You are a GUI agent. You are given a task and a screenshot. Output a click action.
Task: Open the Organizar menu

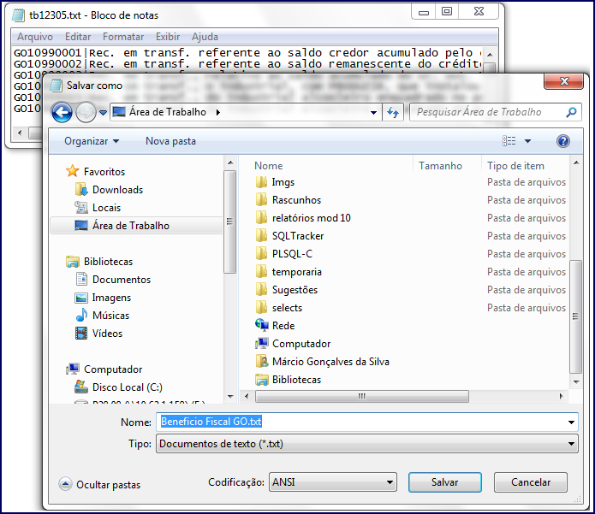pyautogui.click(x=92, y=141)
